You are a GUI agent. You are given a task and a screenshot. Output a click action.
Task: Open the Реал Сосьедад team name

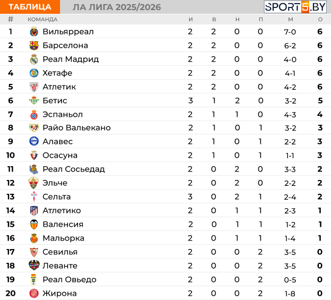(74, 169)
